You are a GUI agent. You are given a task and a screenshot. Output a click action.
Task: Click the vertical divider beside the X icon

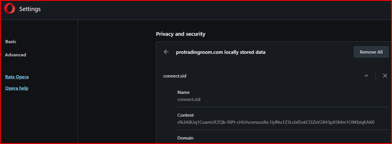tap(376, 76)
